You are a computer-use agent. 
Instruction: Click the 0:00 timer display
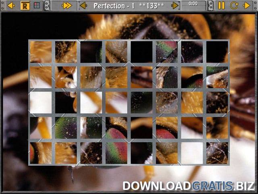click(x=193, y=4)
